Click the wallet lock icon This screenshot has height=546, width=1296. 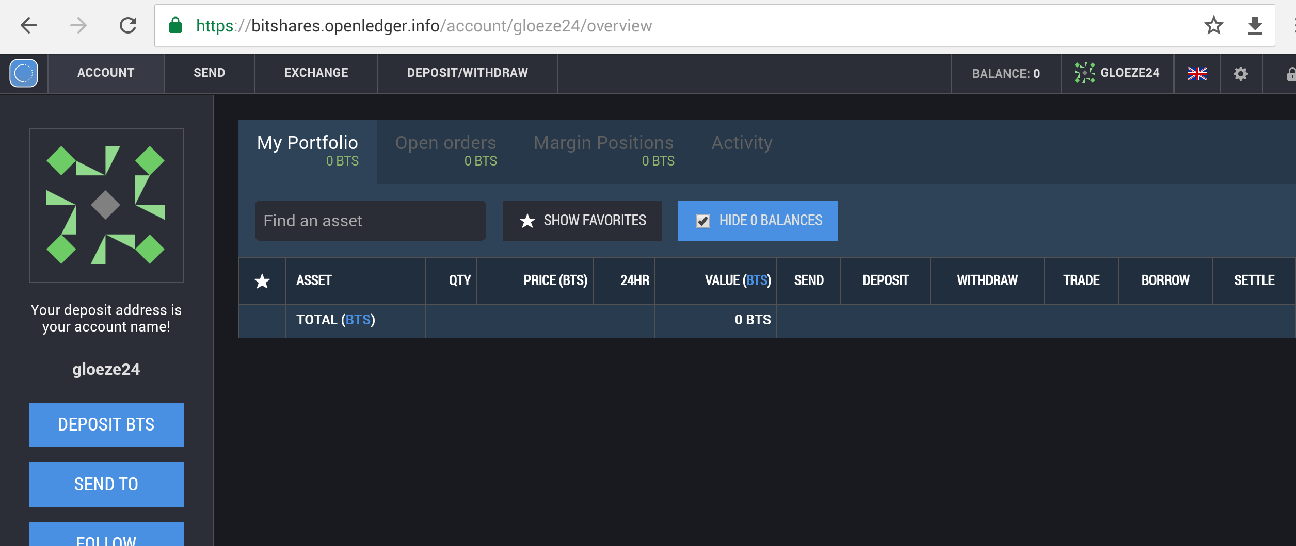(x=1291, y=74)
